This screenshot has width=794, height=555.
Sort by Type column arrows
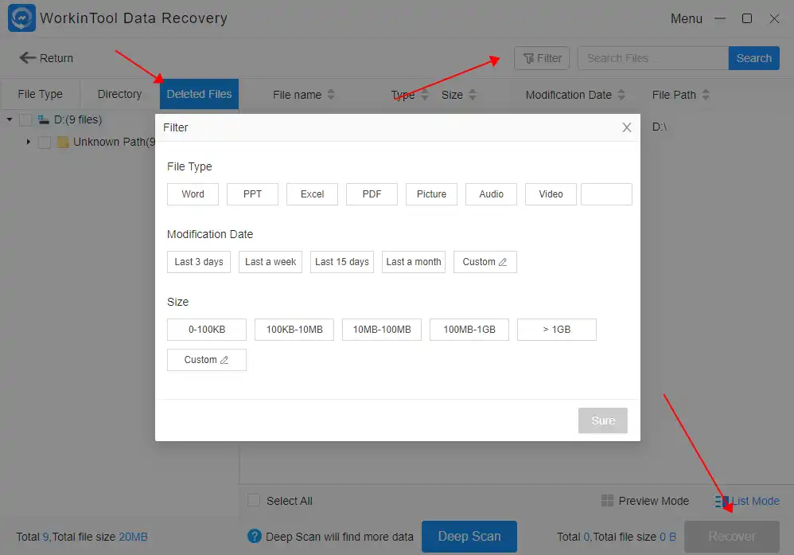click(425, 95)
